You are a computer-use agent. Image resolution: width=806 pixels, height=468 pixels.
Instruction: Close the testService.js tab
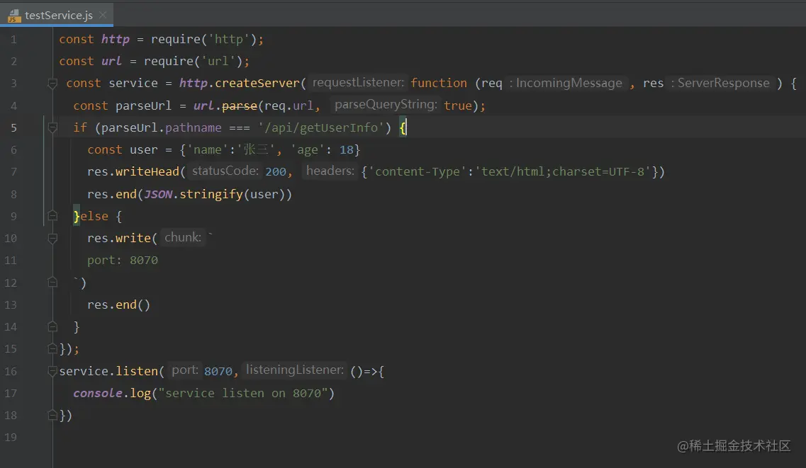tap(103, 15)
